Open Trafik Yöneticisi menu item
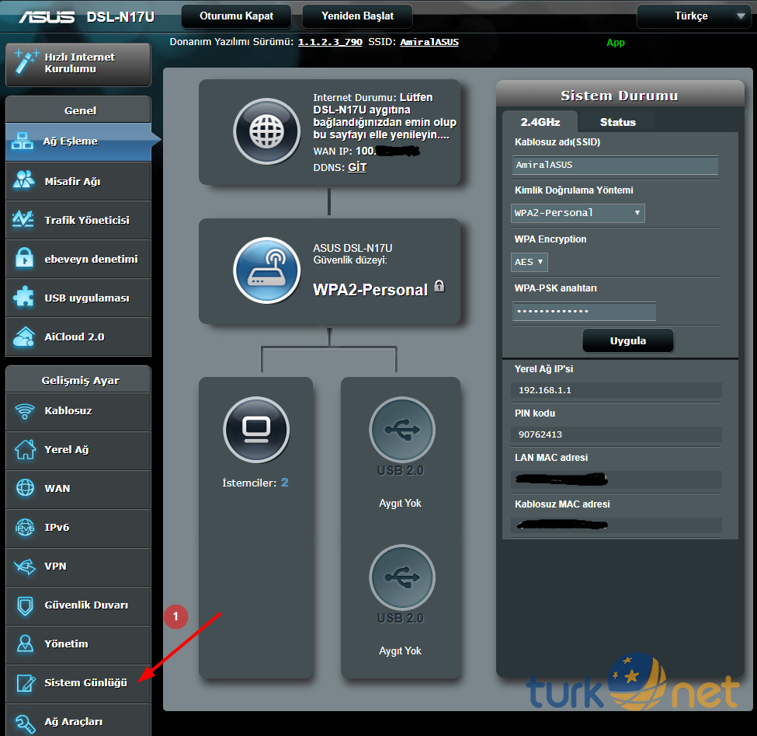757x736 pixels. click(x=78, y=220)
